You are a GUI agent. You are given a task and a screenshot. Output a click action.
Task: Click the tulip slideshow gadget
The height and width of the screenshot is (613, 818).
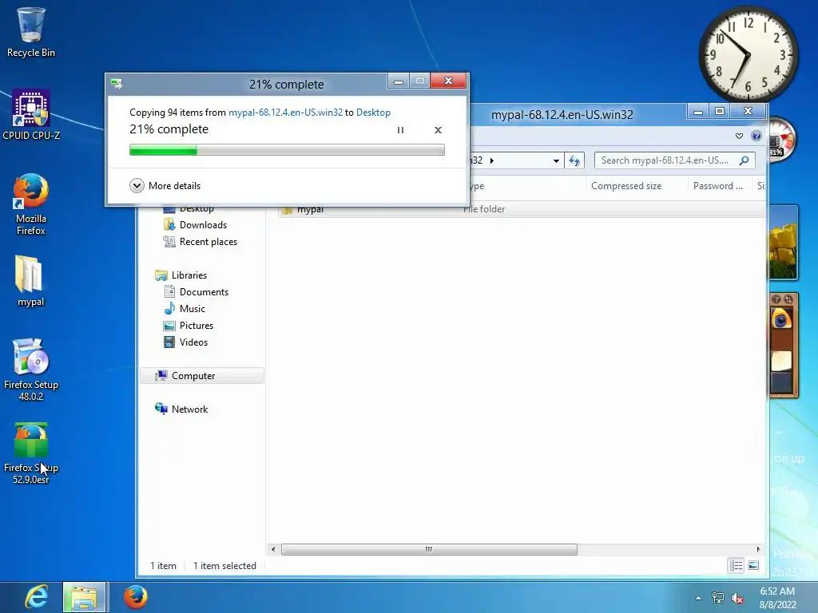(x=783, y=243)
